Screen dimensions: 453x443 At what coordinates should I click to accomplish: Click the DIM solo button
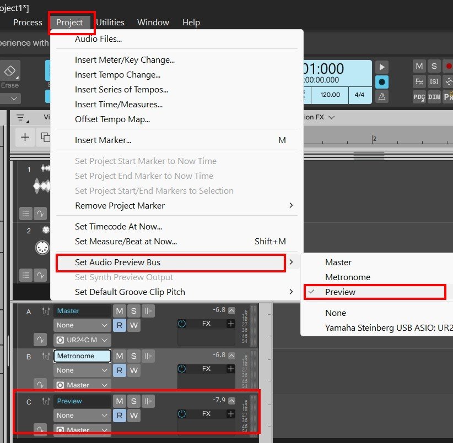pyautogui.click(x=434, y=96)
